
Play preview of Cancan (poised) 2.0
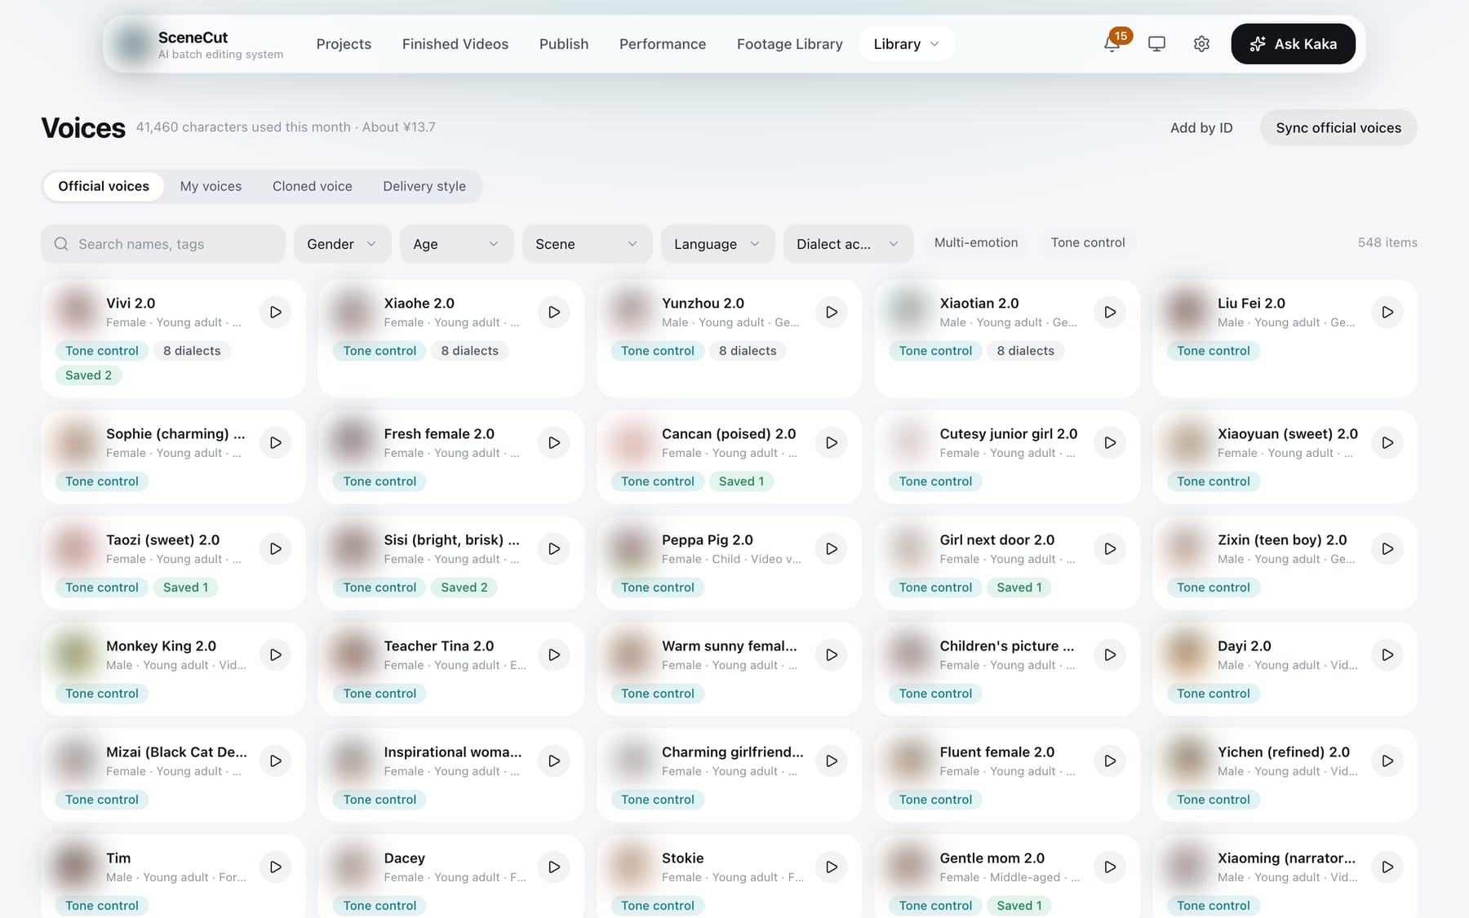click(x=832, y=442)
